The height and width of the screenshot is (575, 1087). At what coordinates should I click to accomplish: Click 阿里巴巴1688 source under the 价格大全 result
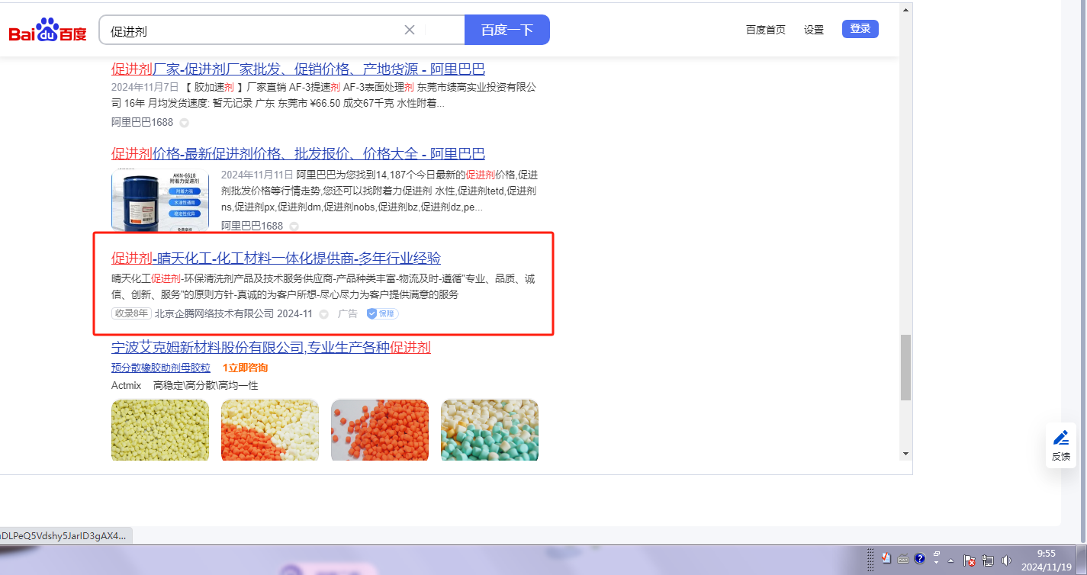(x=252, y=226)
